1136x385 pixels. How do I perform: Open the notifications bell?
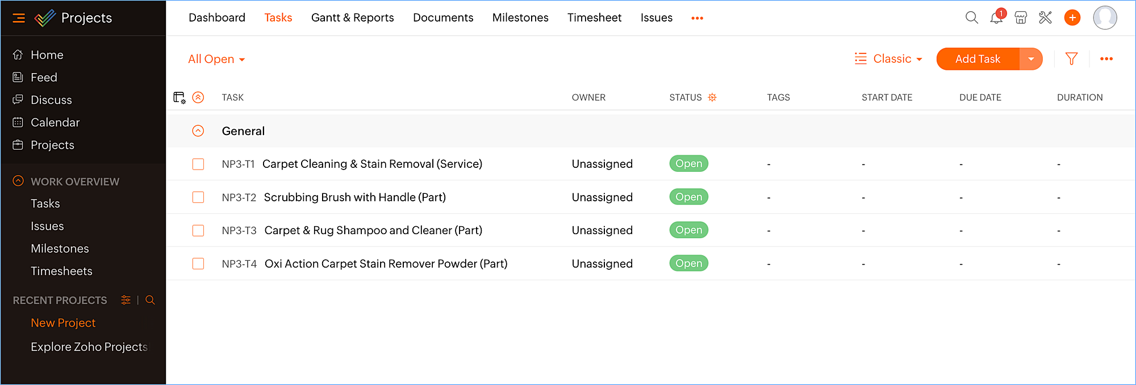[996, 18]
